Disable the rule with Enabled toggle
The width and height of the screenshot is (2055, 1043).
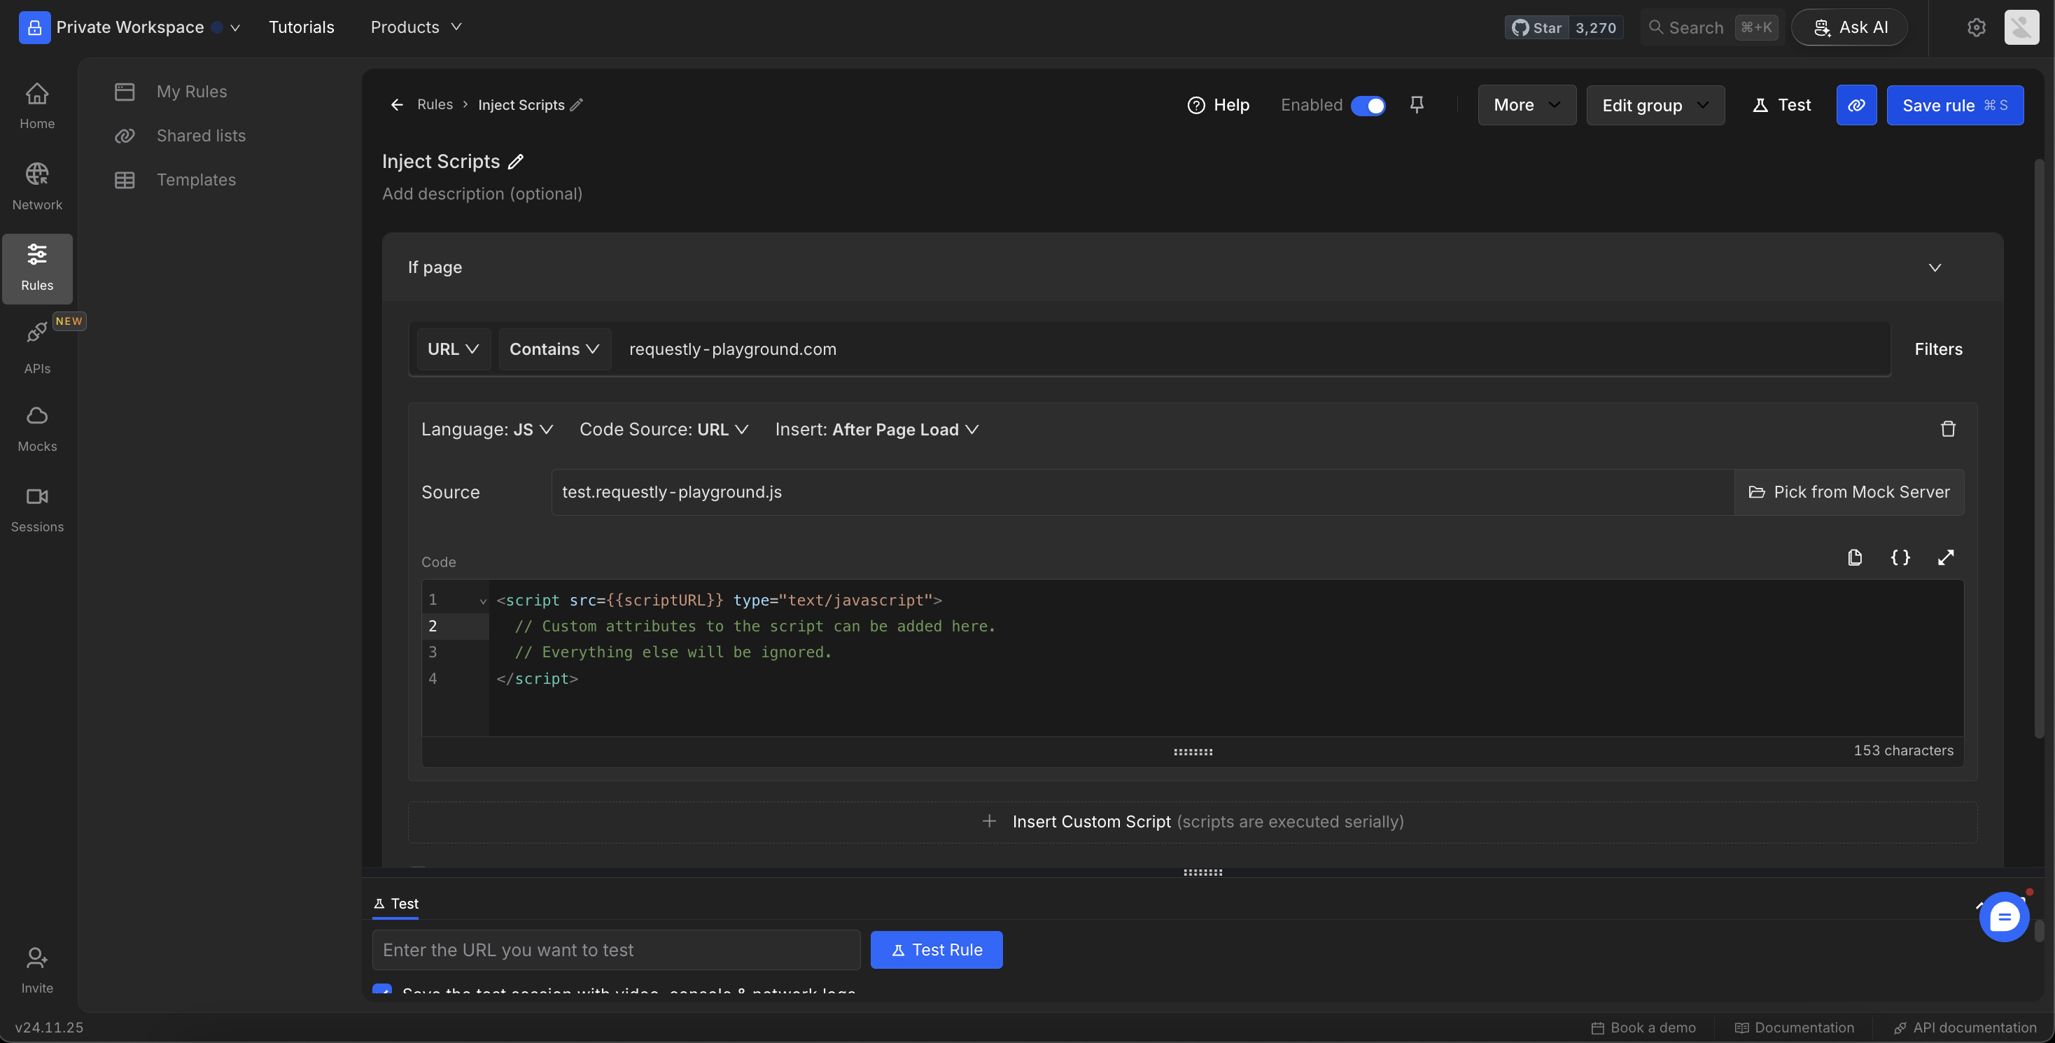click(x=1368, y=105)
